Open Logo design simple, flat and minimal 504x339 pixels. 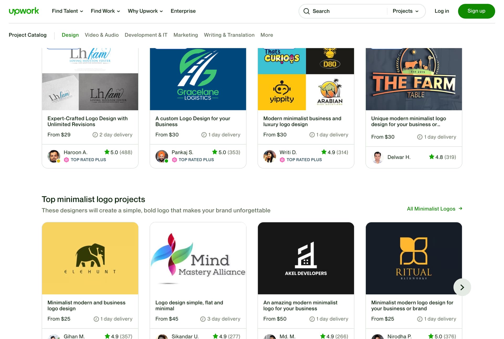189,305
